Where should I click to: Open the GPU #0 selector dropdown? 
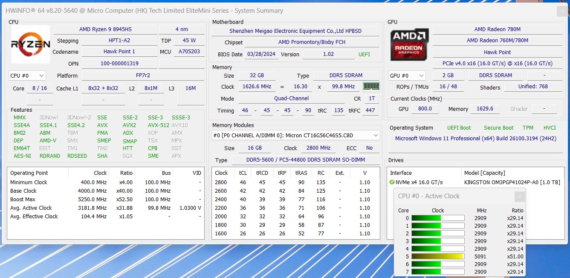pyautogui.click(x=407, y=75)
